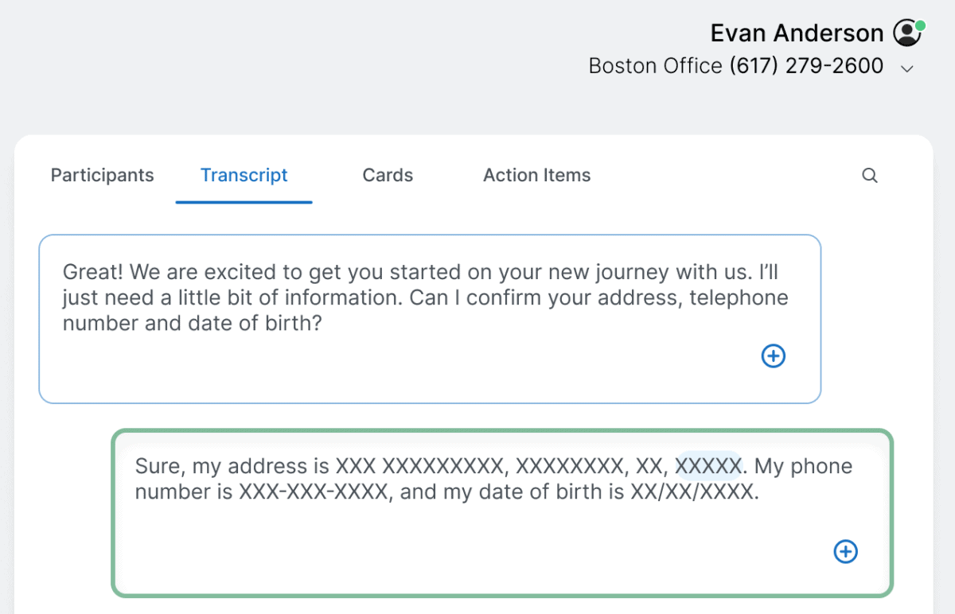955x614 pixels.
Task: Select the magnifying glass to search the transcript
Action: pos(870,175)
